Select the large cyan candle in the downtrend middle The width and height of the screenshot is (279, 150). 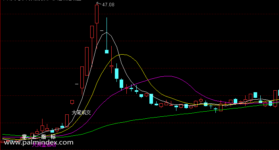tap(151, 99)
